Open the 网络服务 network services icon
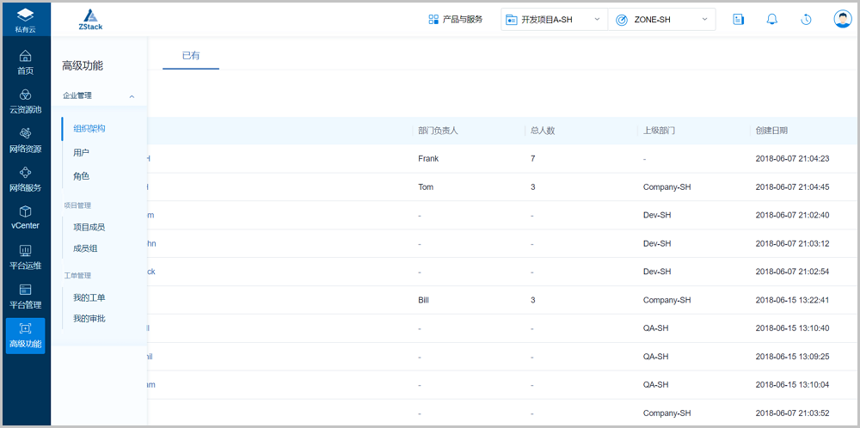Screen dimensions: 860x428 (x=25, y=173)
